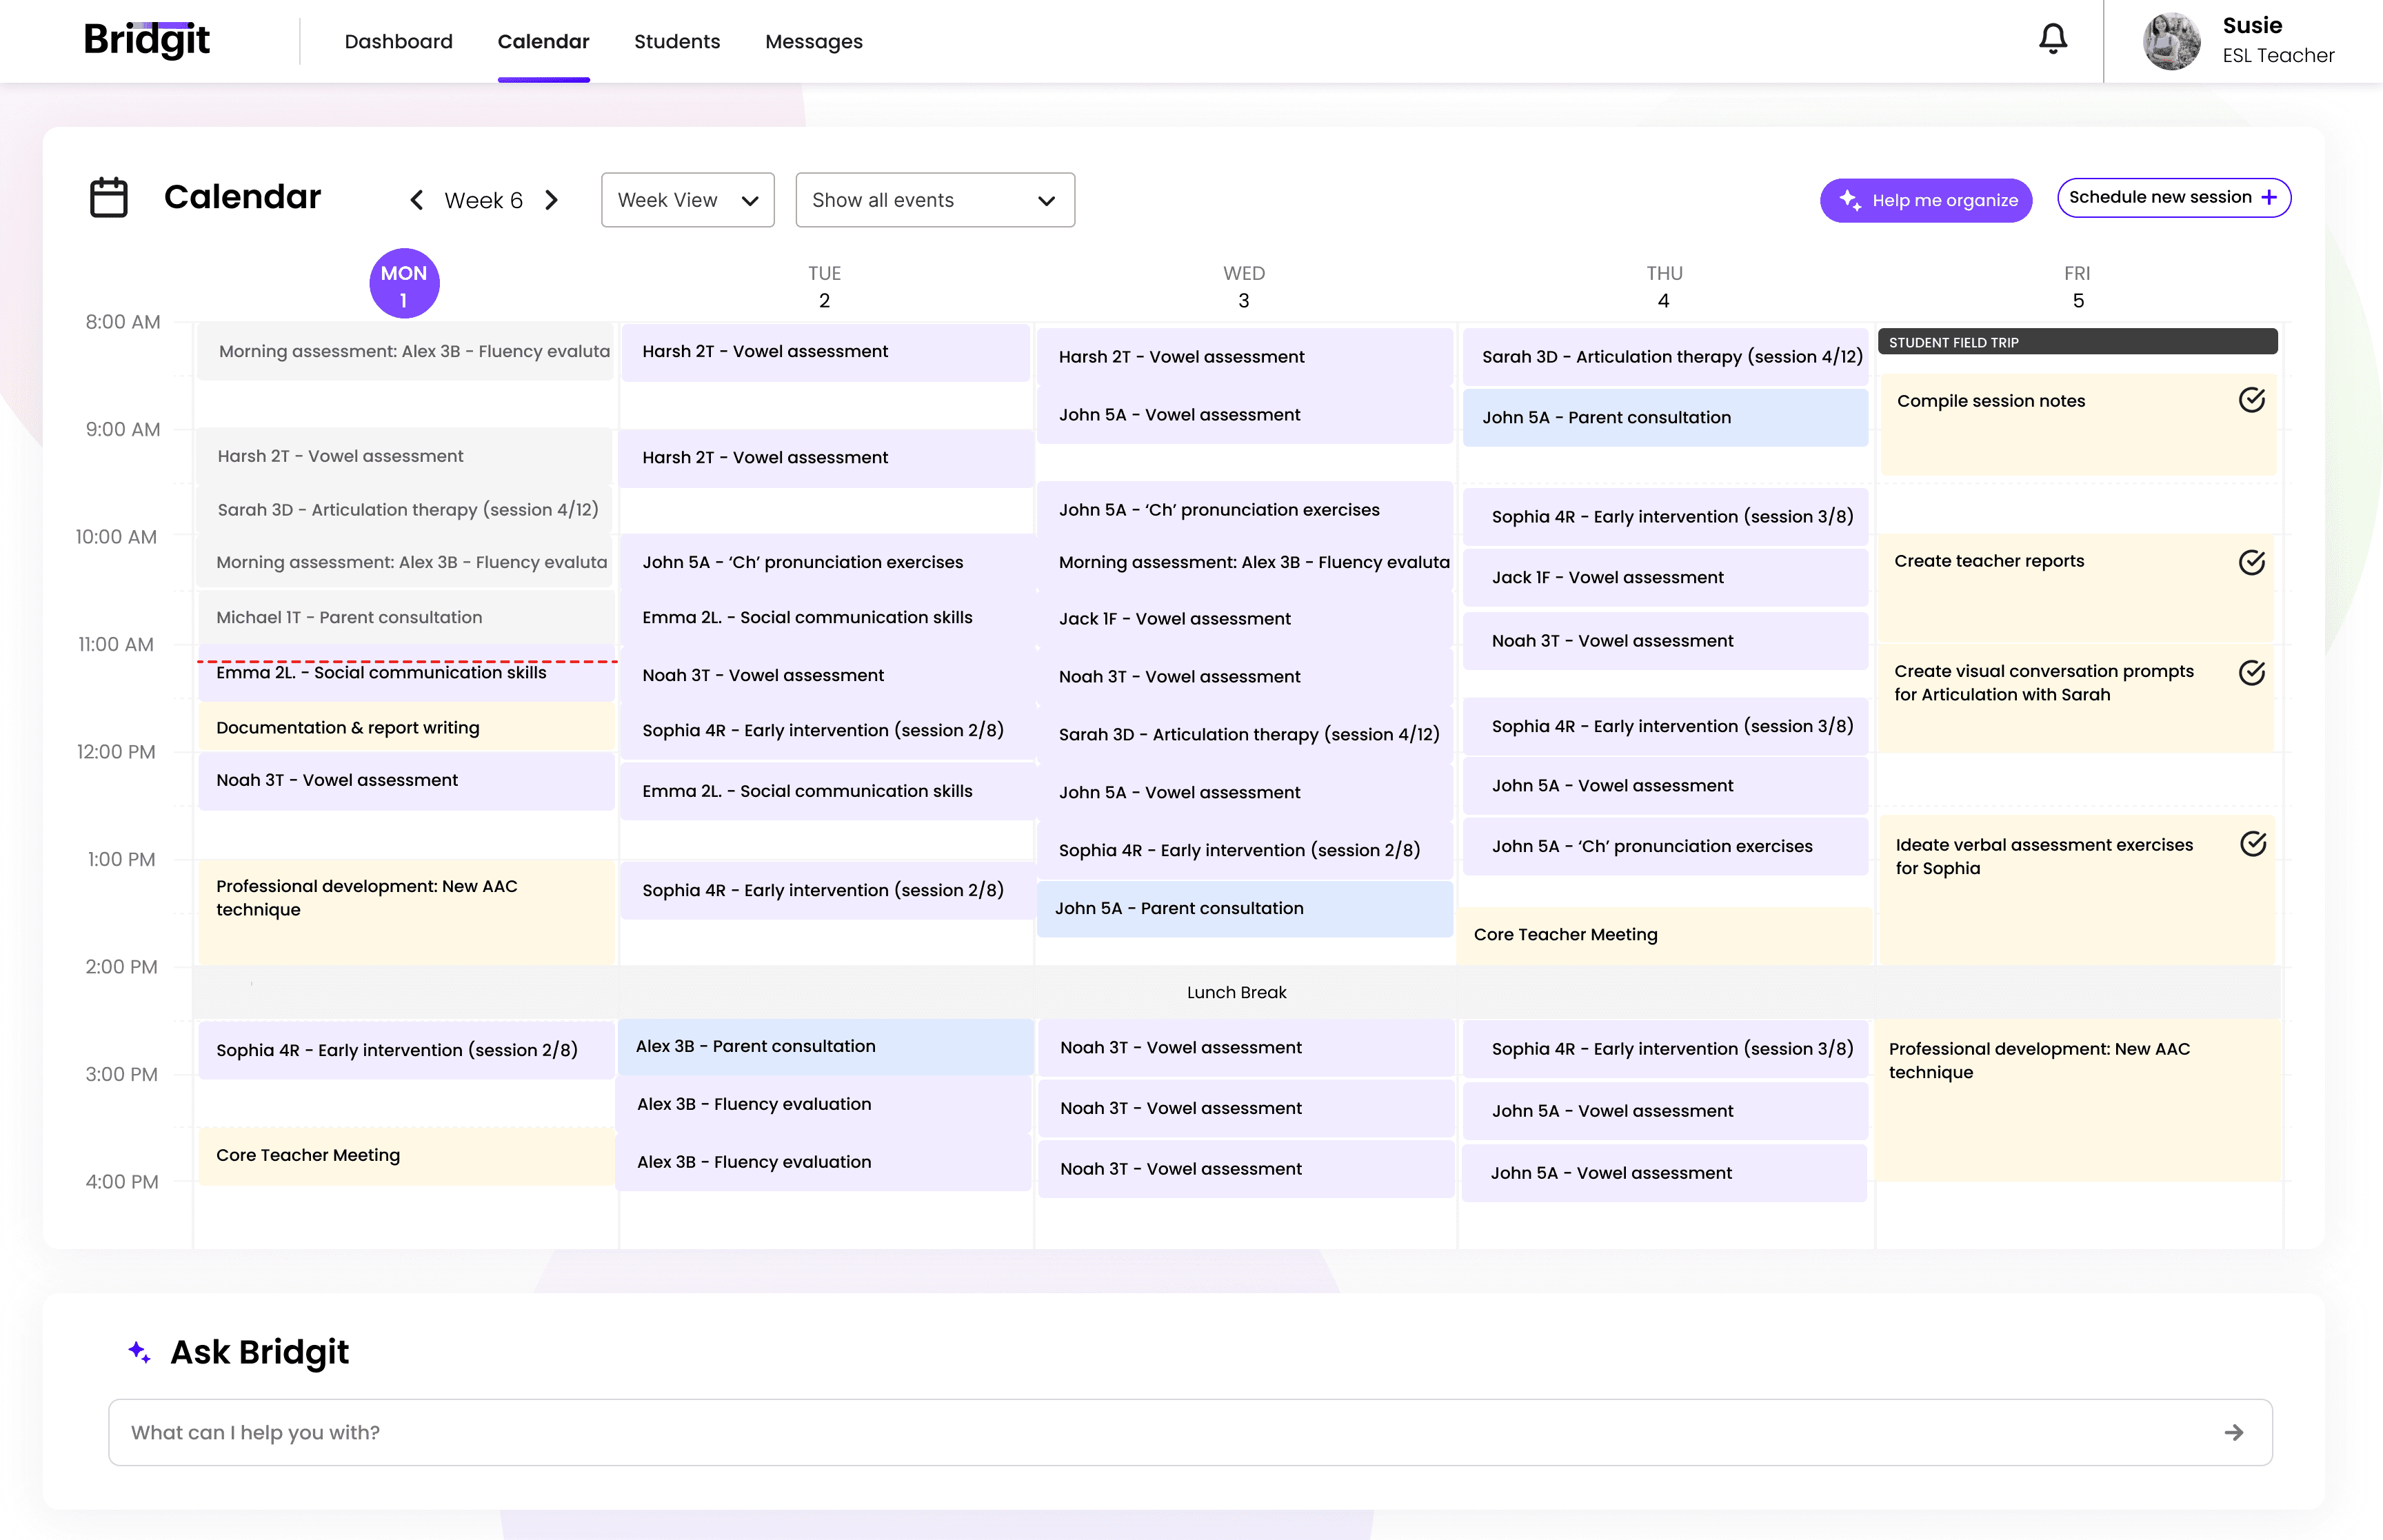
Task: Open Monday Core Teacher Meeting event
Action: point(406,1156)
